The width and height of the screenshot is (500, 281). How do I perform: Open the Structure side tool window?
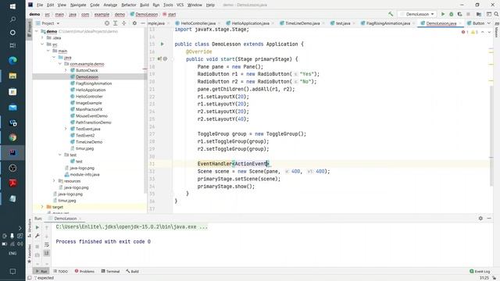(x=29, y=228)
